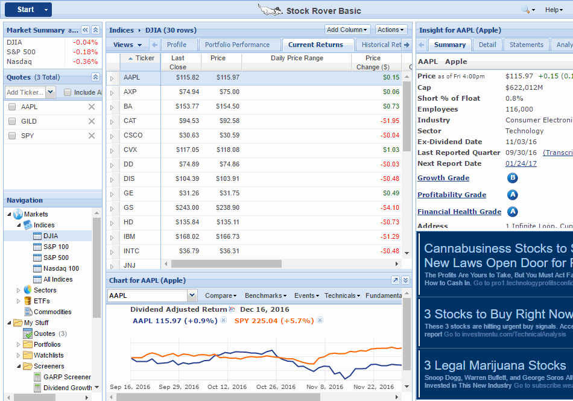Remove SPY from Quotes list
The image size is (573, 401).
91,136
